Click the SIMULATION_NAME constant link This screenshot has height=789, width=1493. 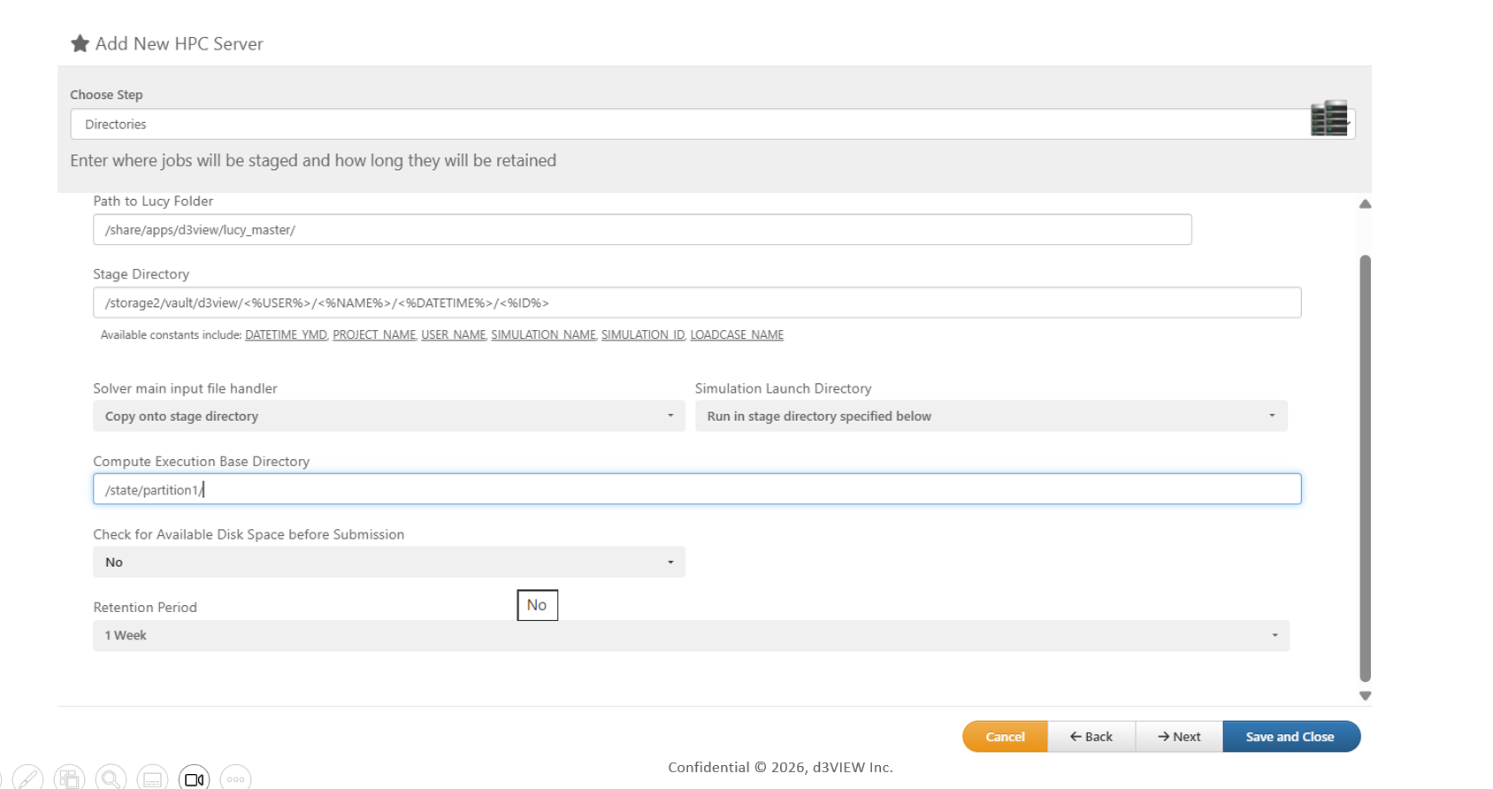click(x=543, y=334)
